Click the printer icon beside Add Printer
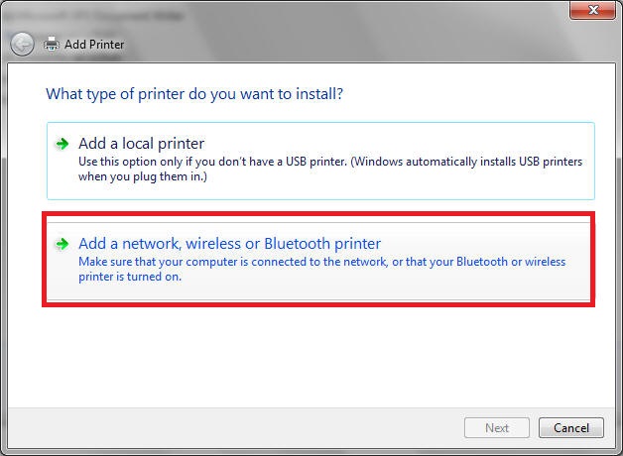This screenshot has width=623, height=456. pos(52,44)
